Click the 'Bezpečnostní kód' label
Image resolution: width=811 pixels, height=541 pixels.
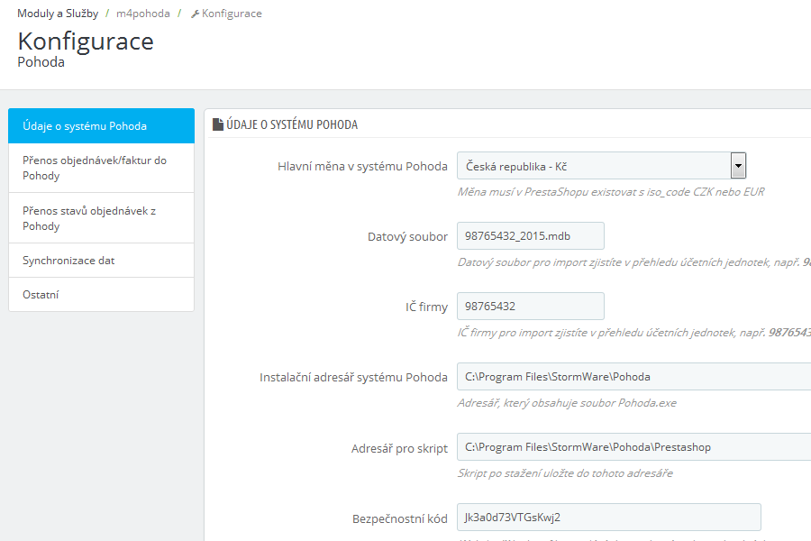point(400,518)
